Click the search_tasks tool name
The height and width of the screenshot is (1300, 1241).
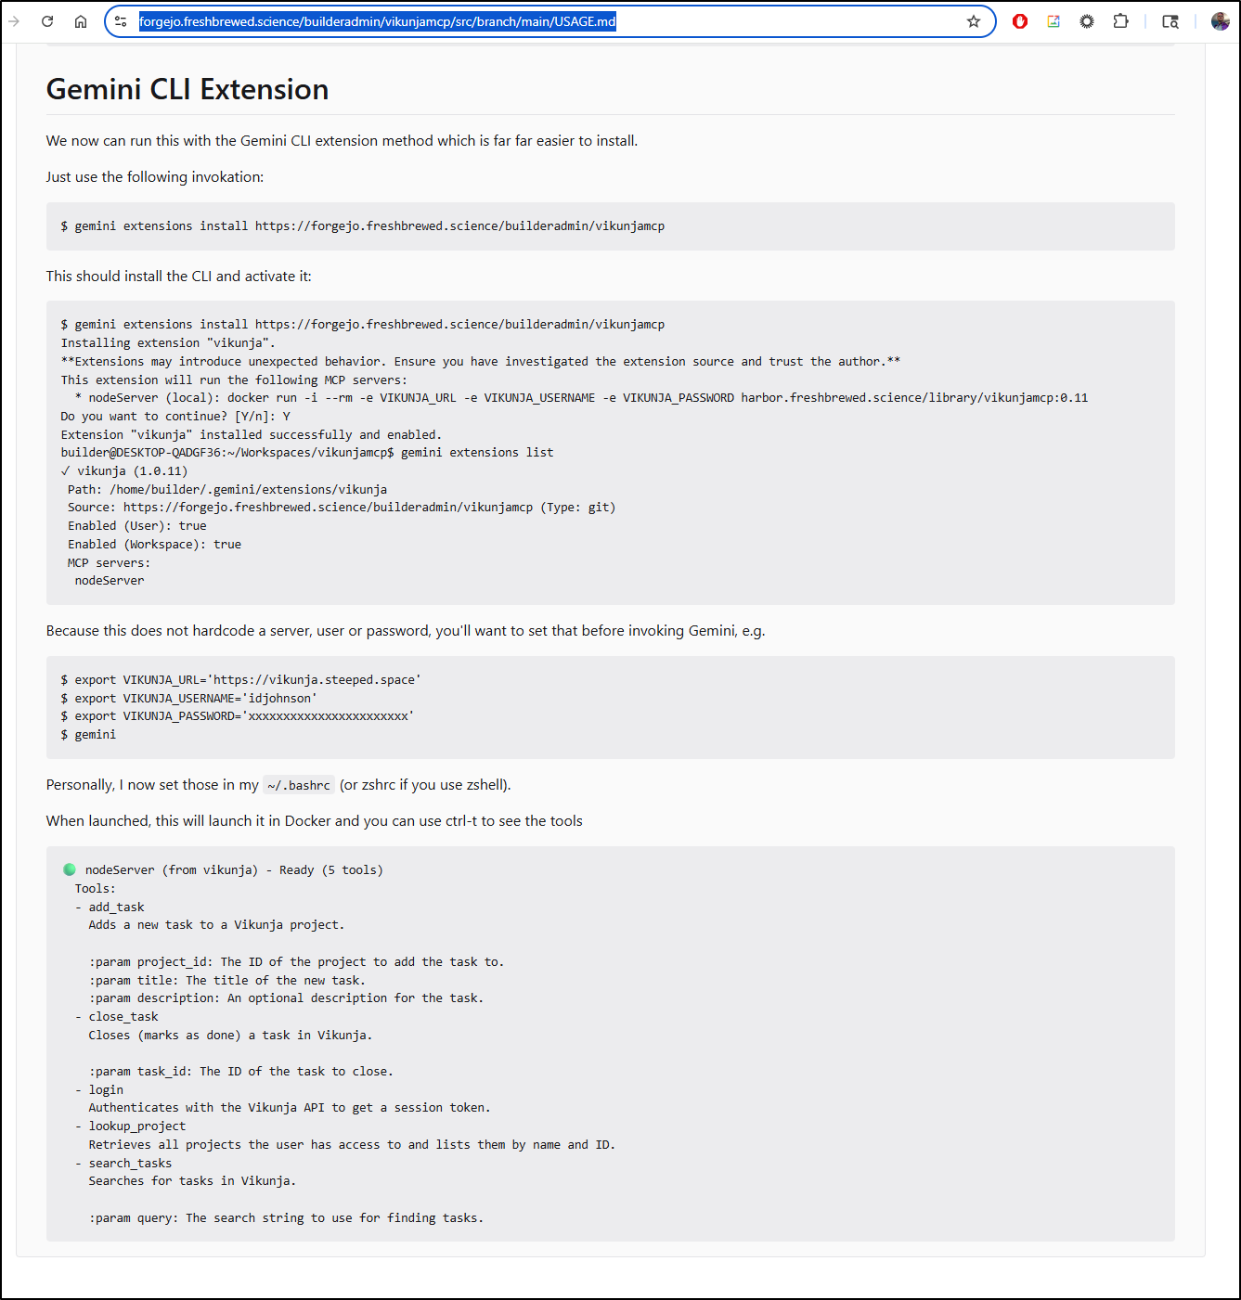tap(130, 1164)
